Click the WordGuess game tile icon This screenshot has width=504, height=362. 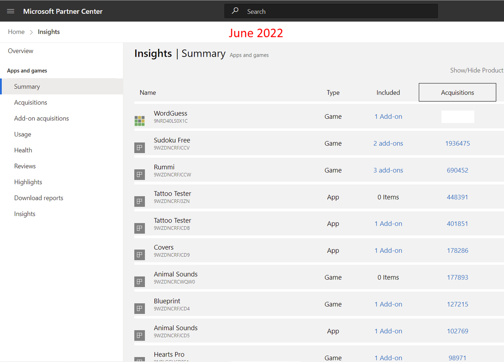coord(139,121)
